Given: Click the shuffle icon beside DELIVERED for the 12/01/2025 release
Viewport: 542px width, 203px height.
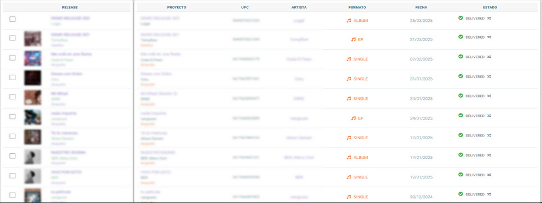Looking at the screenshot, I should 489,175.
